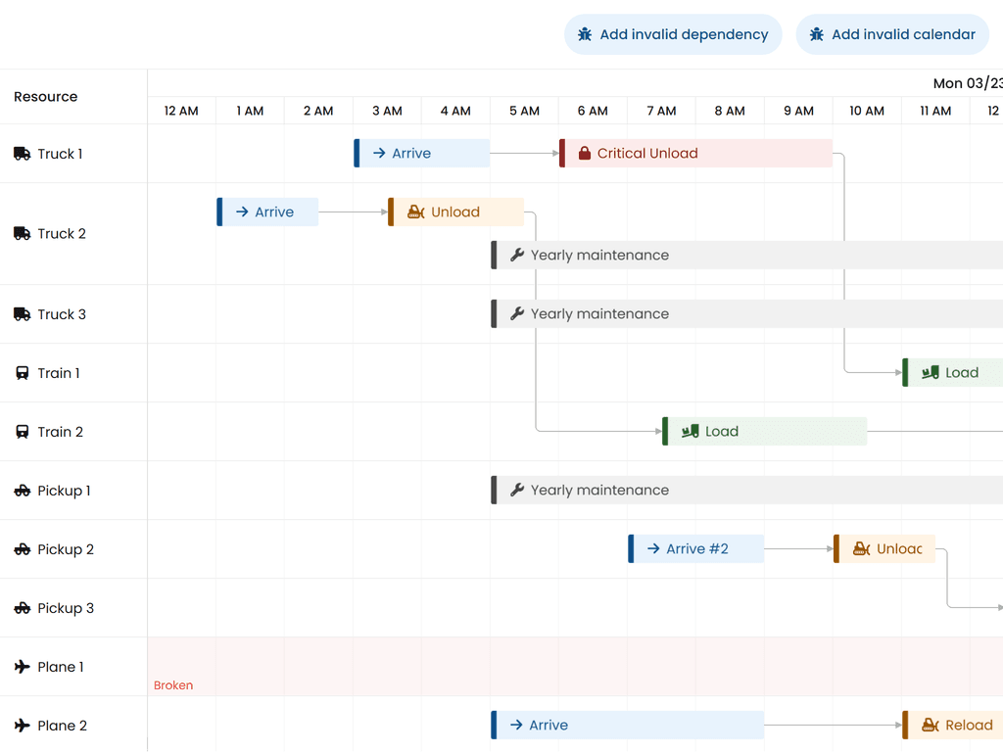The width and height of the screenshot is (1003, 752).
Task: Click the wrench icon on Pickup 1's Yearly maintenance
Action: coord(516,490)
